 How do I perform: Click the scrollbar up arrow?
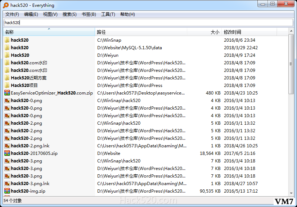point(291,31)
